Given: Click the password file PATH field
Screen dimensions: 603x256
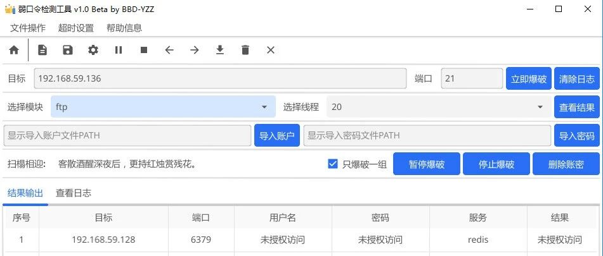Looking at the screenshot, I should click(427, 135).
